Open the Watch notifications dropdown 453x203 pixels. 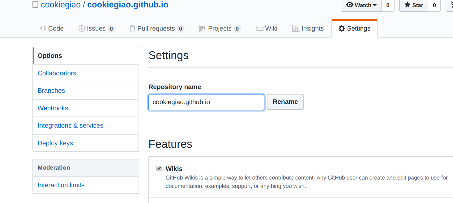(x=361, y=5)
